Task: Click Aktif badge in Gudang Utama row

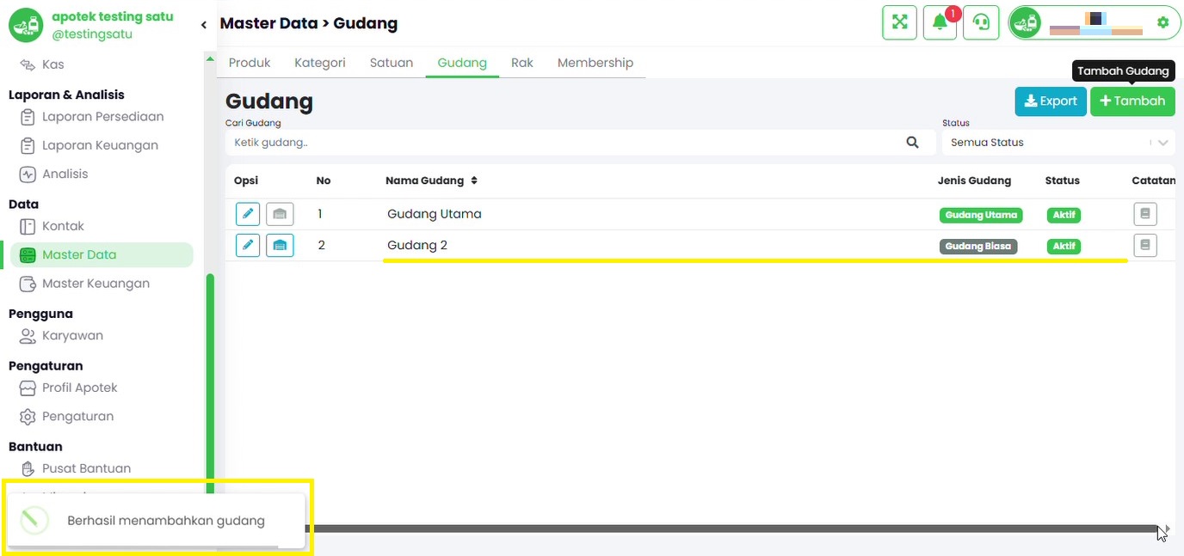Action: coord(1064,215)
